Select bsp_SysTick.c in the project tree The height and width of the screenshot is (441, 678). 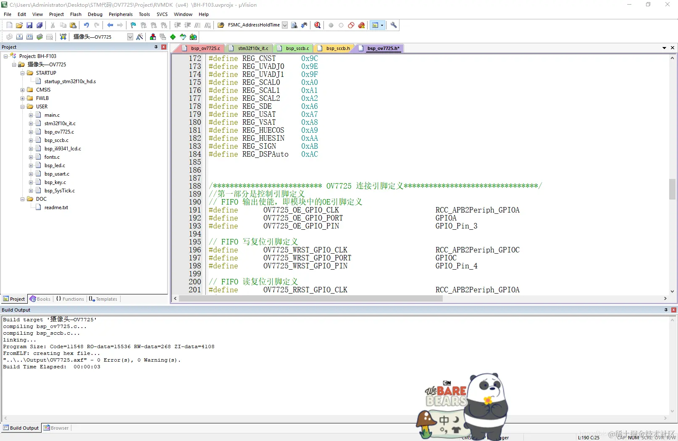(59, 191)
